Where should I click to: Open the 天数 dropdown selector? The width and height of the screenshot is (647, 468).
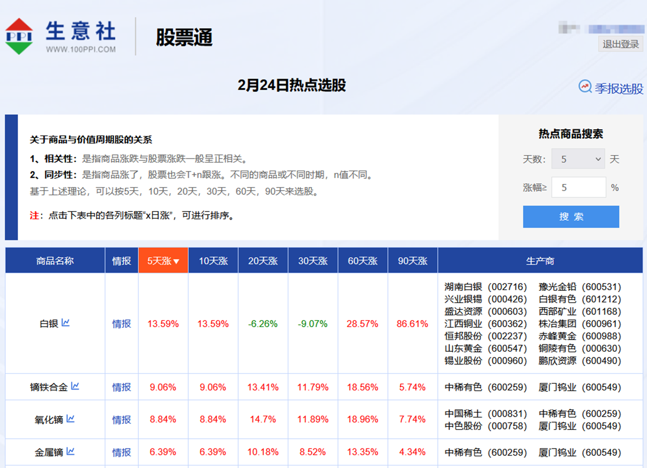pyautogui.click(x=578, y=159)
